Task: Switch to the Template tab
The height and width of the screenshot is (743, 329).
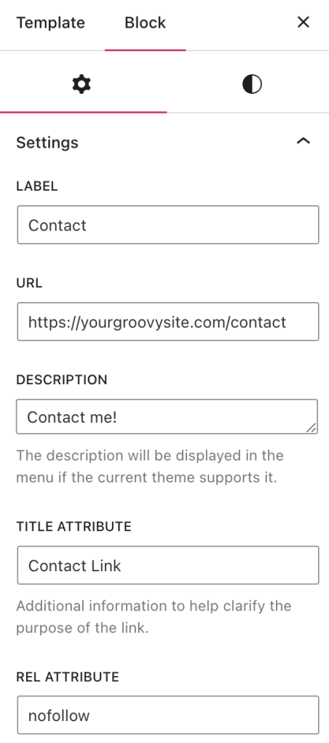Action: 51,23
